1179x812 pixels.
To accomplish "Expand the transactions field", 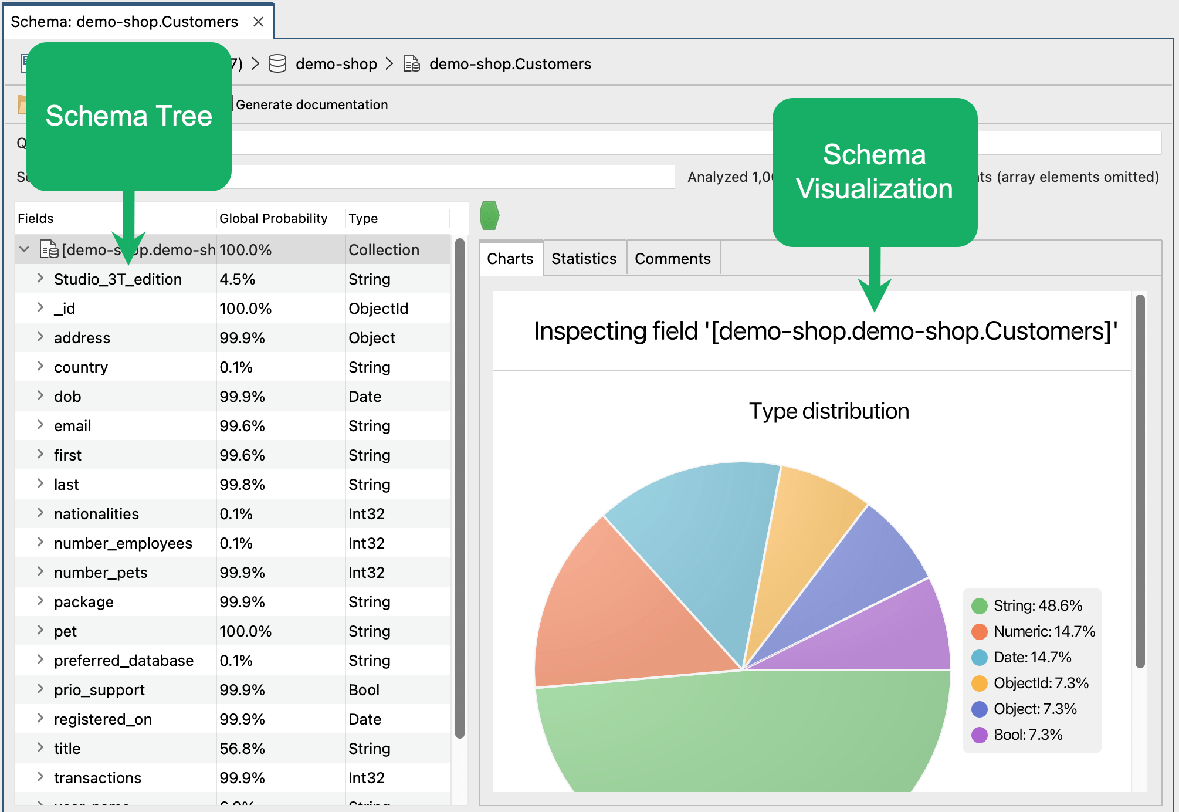I will tap(40, 777).
